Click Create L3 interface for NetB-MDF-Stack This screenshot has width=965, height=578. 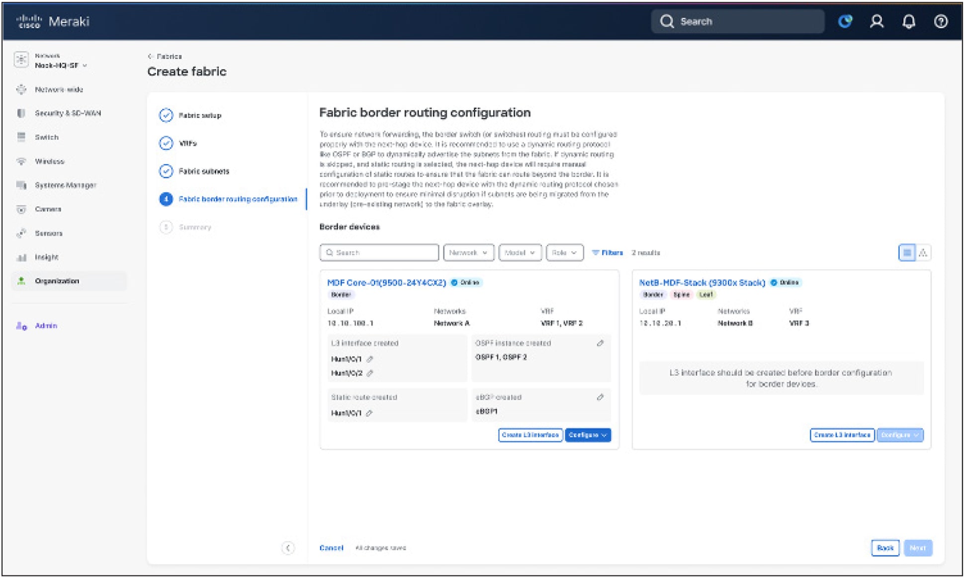[x=843, y=435]
